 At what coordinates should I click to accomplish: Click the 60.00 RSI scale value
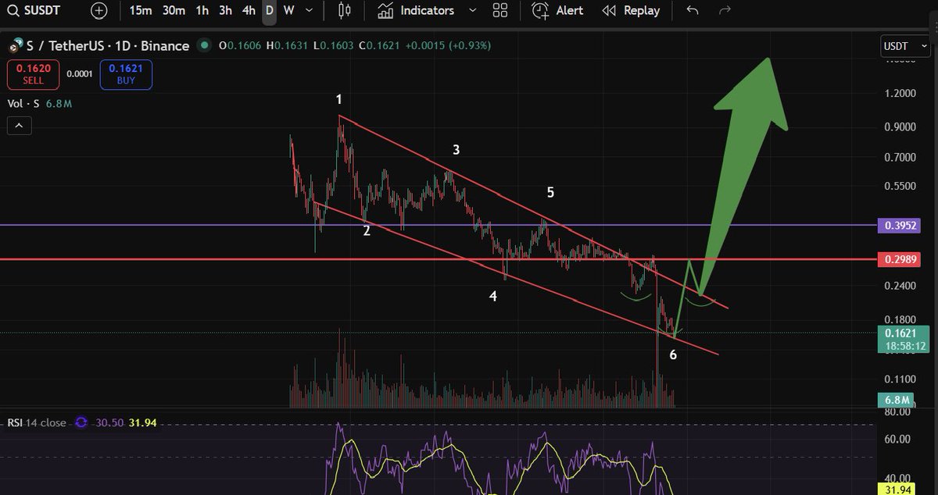pyautogui.click(x=897, y=440)
